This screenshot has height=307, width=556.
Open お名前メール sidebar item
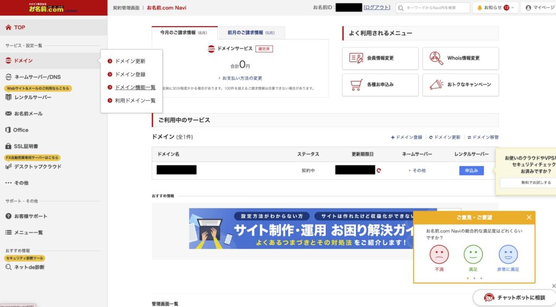click(24, 114)
